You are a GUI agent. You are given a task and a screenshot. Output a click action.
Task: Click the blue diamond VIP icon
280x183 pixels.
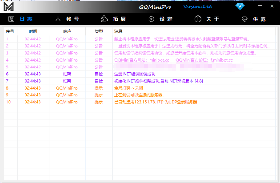(240, 7)
